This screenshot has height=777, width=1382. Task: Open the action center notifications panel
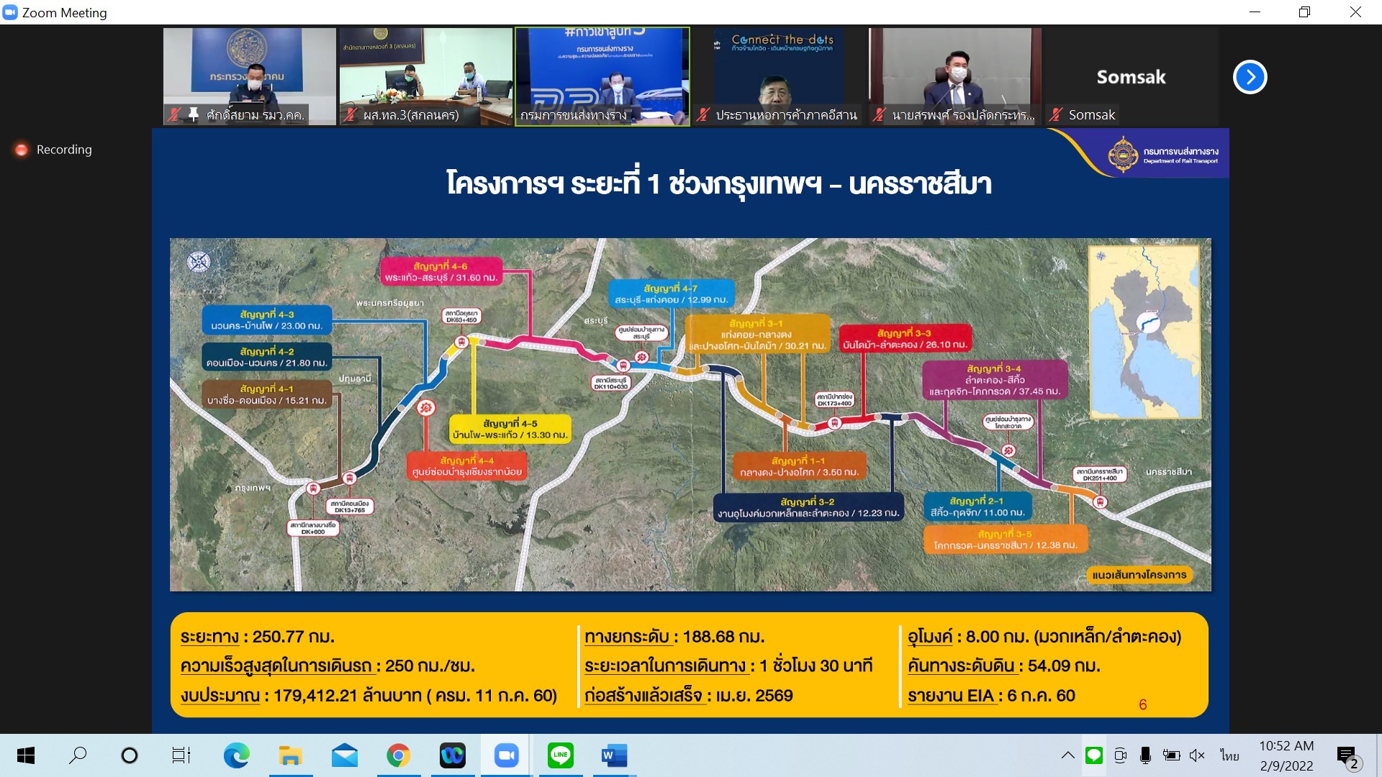click(1346, 755)
